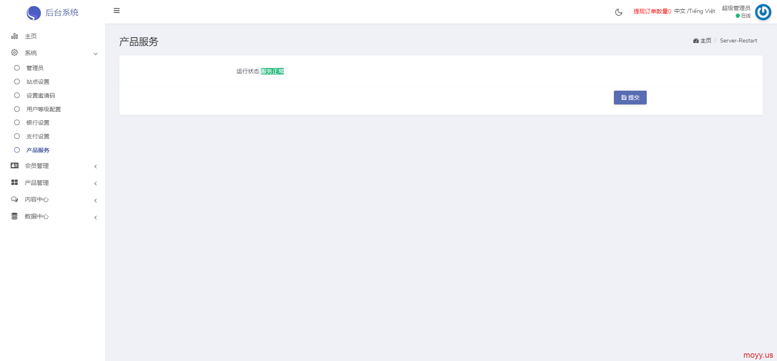This screenshot has height=361, width=777.
Task: Click the blue 提交 submit button
Action: click(x=630, y=98)
